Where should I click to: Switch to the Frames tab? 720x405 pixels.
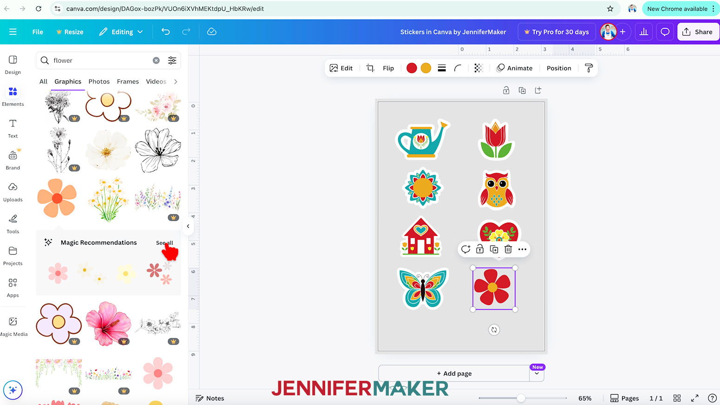tap(128, 81)
